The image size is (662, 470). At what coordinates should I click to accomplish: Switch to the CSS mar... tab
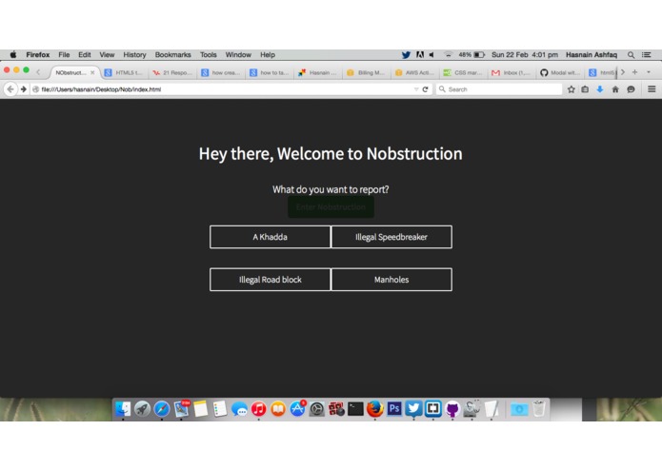click(464, 72)
